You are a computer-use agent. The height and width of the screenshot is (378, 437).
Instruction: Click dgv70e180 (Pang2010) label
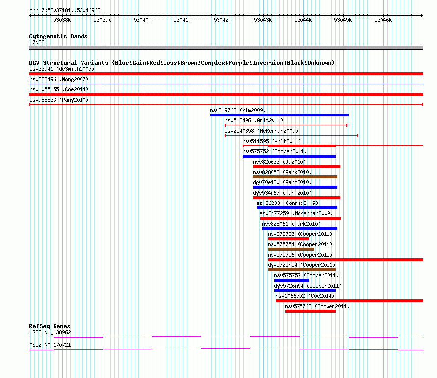tap(282, 182)
